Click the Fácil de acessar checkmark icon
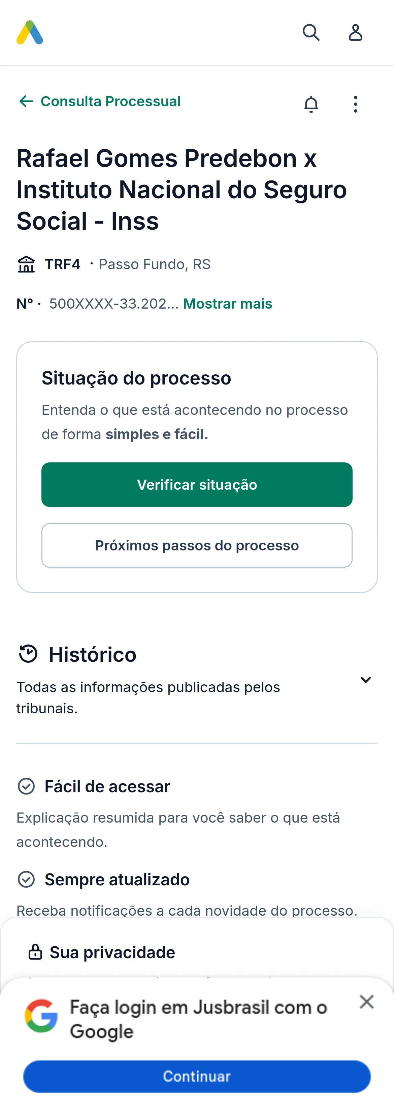The width and height of the screenshot is (394, 1113). coord(26,786)
